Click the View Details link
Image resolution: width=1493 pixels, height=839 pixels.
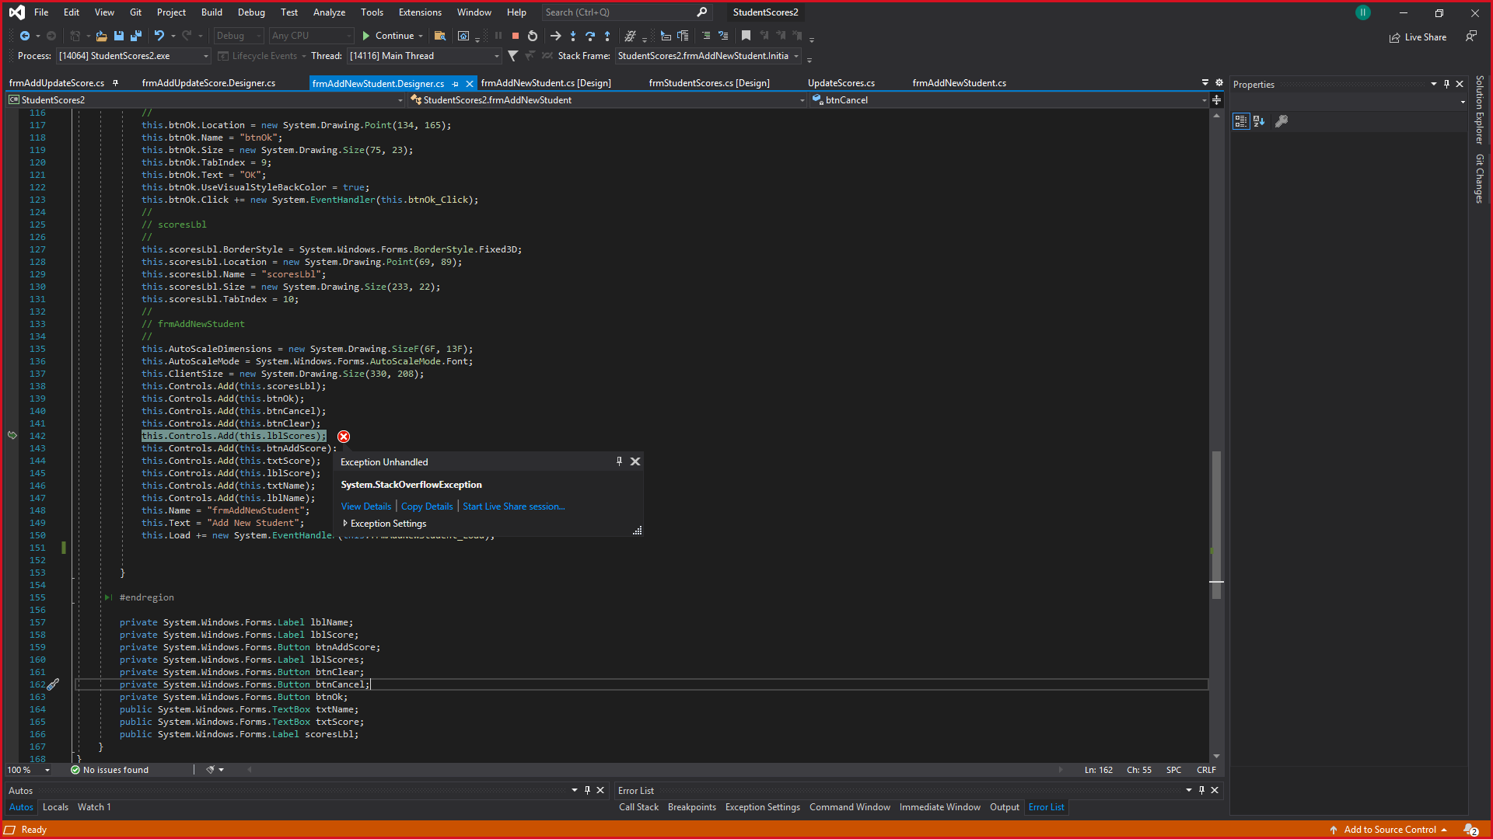click(x=365, y=507)
